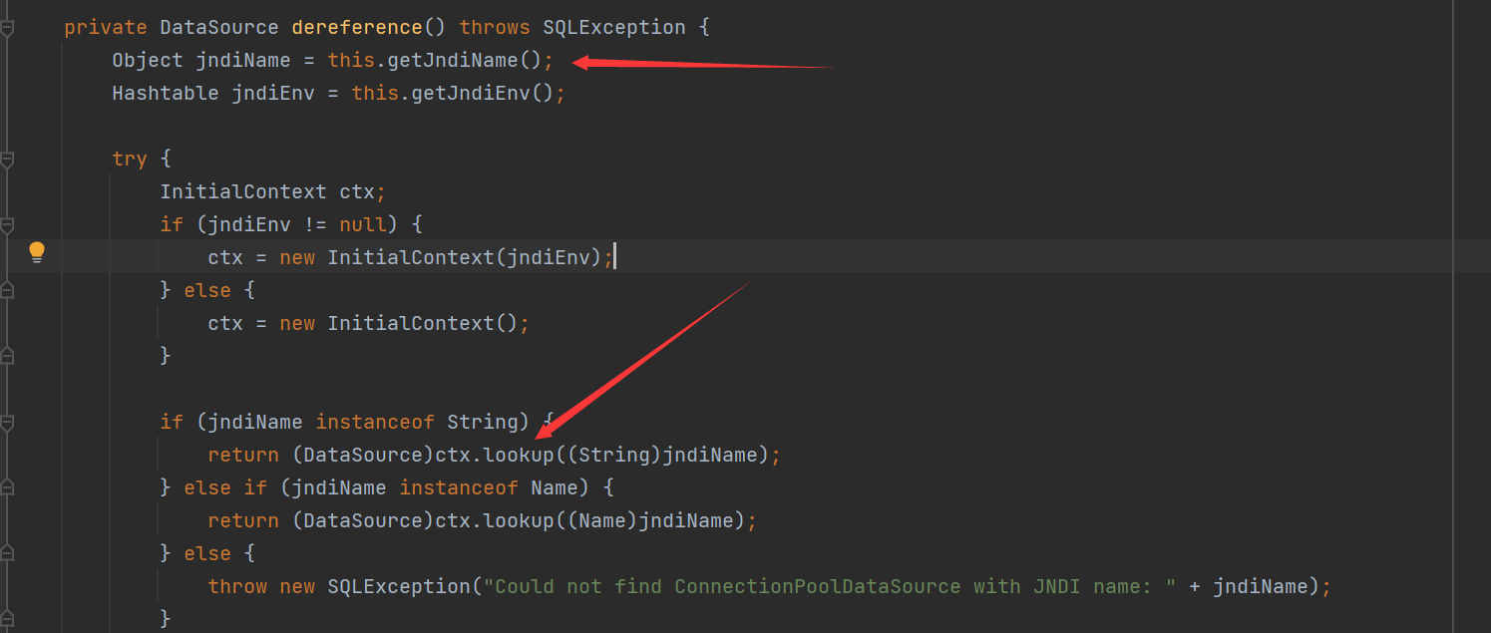Image resolution: width=1491 pixels, height=633 pixels.
Task: Click the try keyword
Action: pos(129,159)
